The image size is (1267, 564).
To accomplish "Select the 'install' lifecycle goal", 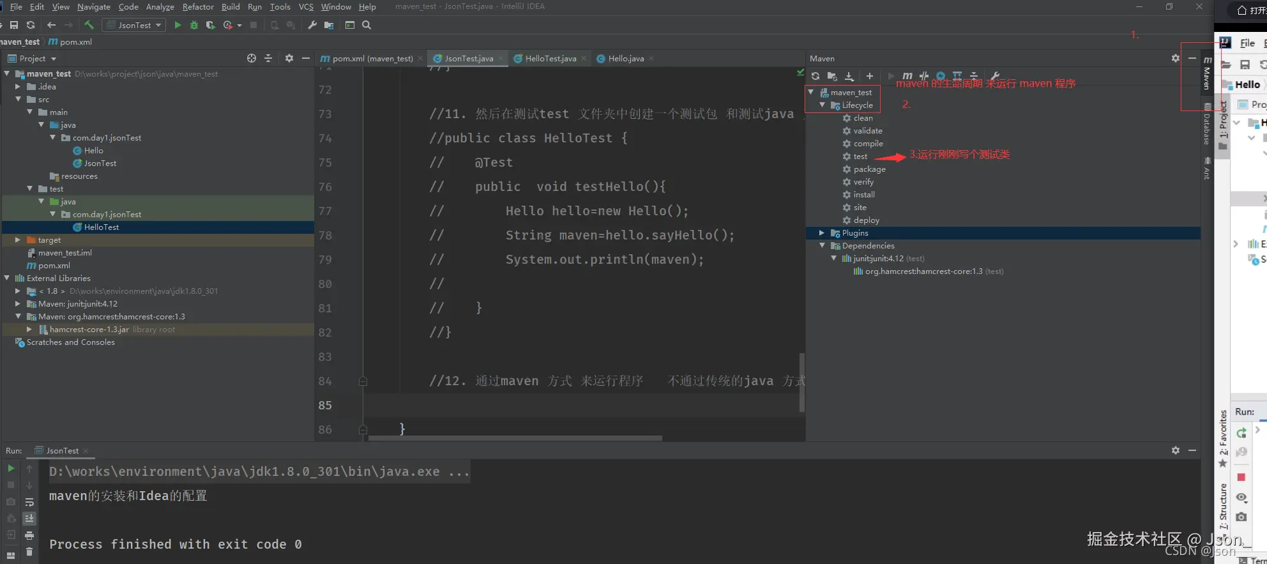I will coord(864,194).
